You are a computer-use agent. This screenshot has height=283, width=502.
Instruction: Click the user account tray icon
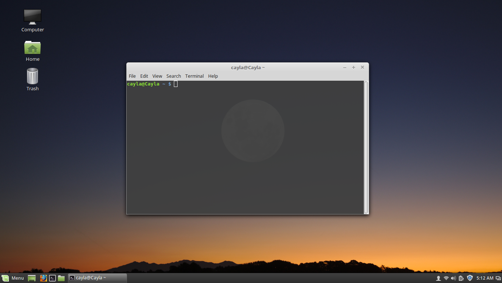click(x=438, y=277)
